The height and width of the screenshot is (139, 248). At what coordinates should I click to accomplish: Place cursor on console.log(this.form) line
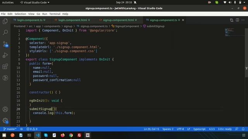54,113
